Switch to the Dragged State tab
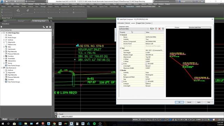 point(140,23)
